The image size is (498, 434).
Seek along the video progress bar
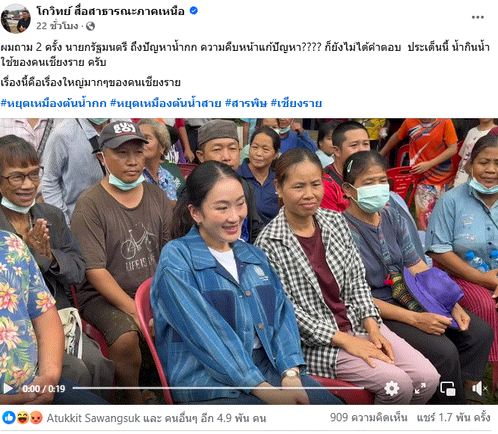click(x=218, y=388)
